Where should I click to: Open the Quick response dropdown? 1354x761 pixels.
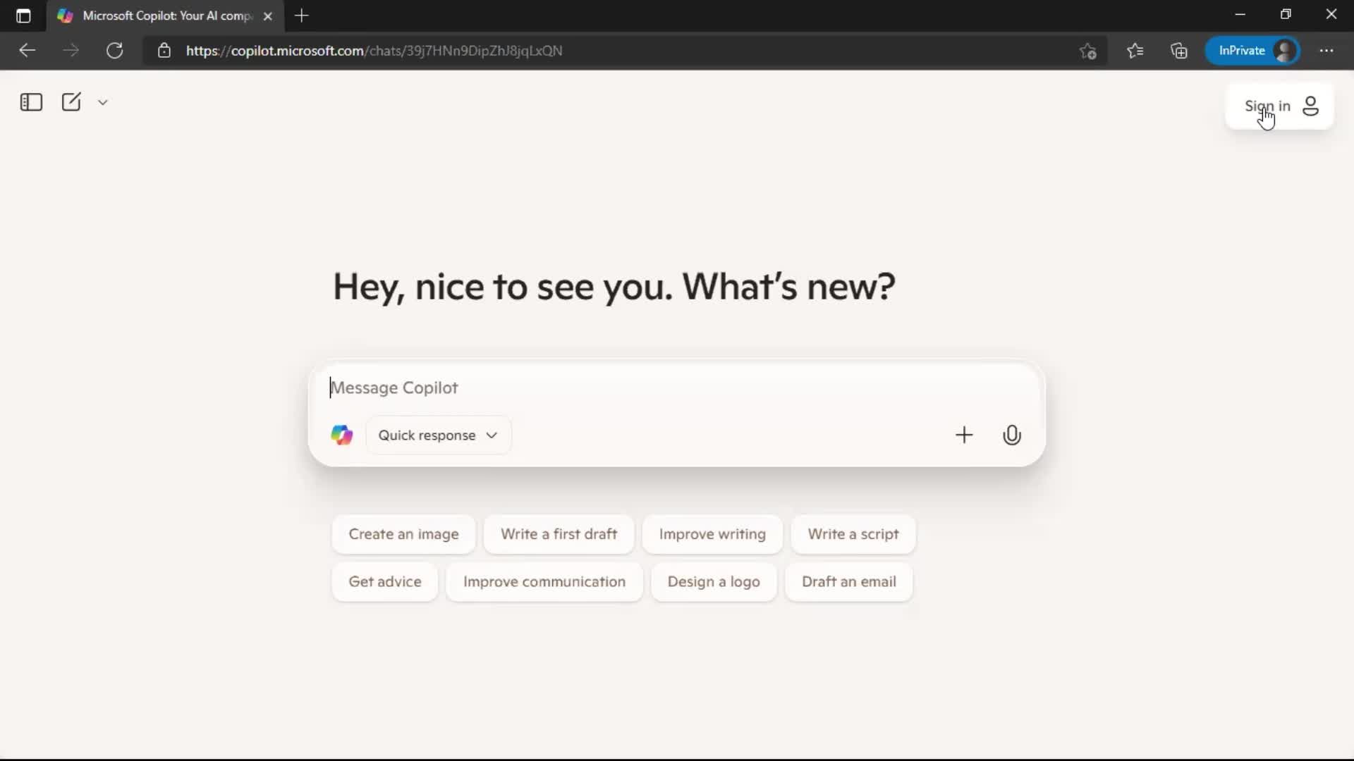point(438,435)
